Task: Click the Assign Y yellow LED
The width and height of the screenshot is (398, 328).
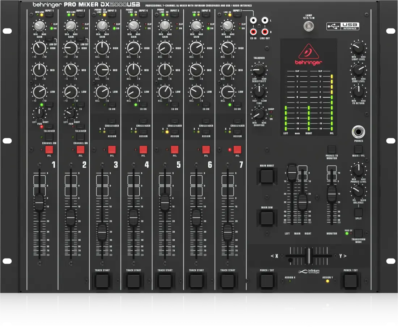Action: 327,281
